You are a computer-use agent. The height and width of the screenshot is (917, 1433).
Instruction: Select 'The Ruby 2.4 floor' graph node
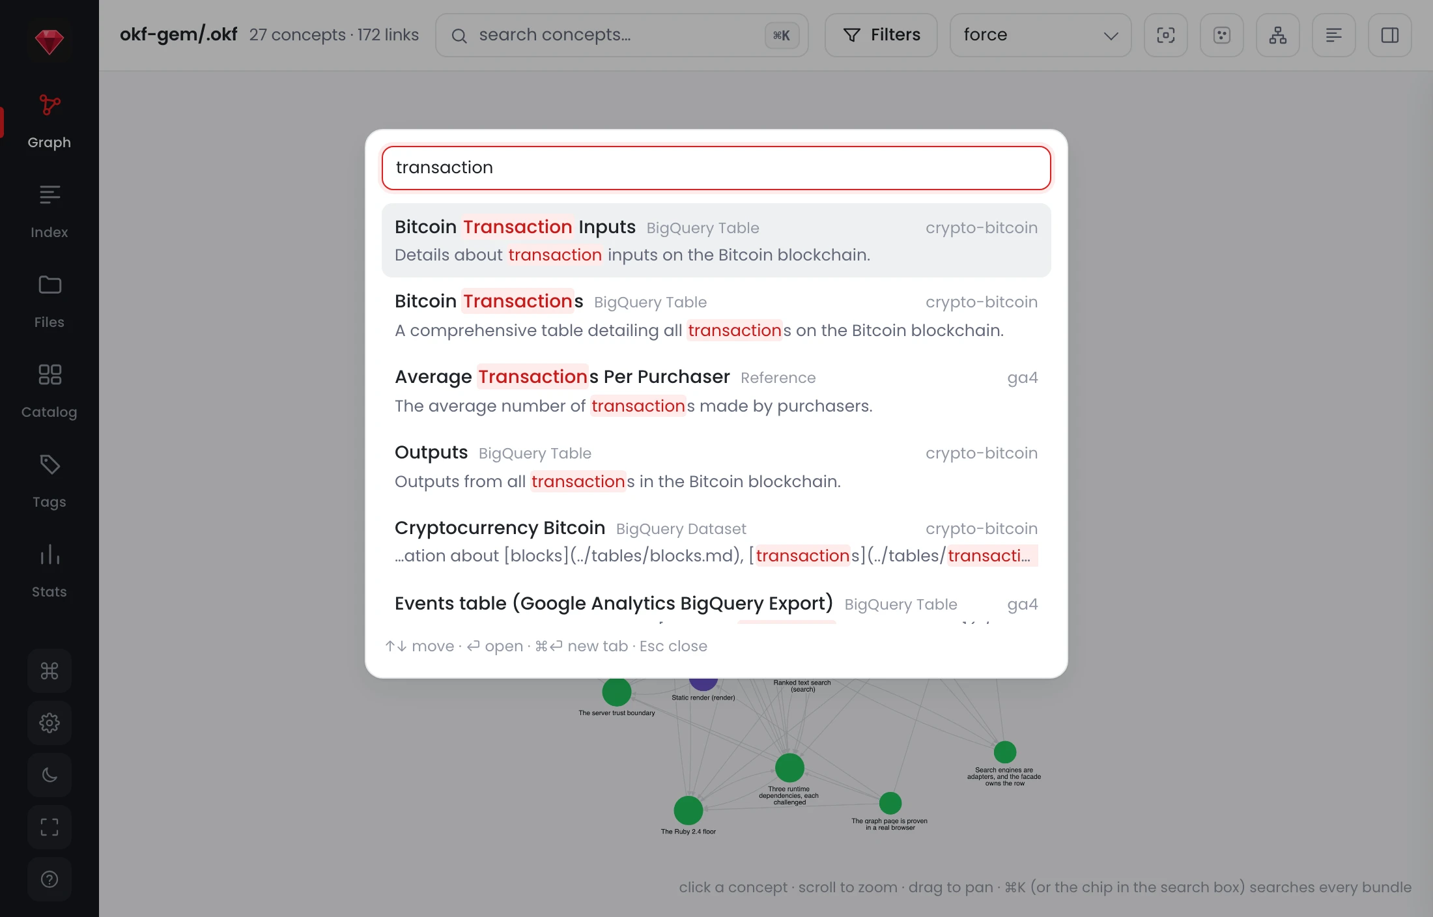point(688,811)
